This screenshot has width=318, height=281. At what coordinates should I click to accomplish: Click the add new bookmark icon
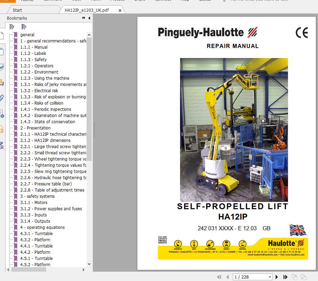click(x=23, y=27)
